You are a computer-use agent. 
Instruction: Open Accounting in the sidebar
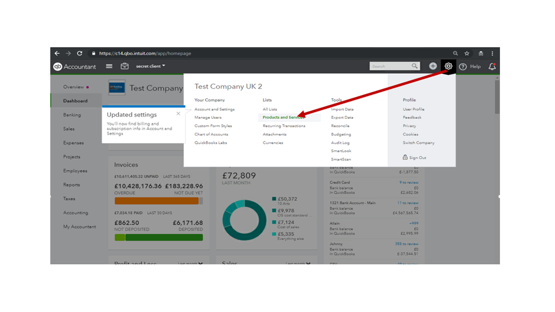click(x=76, y=213)
